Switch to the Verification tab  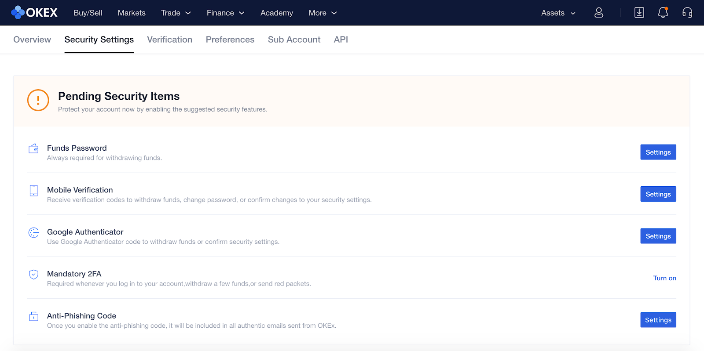click(169, 40)
